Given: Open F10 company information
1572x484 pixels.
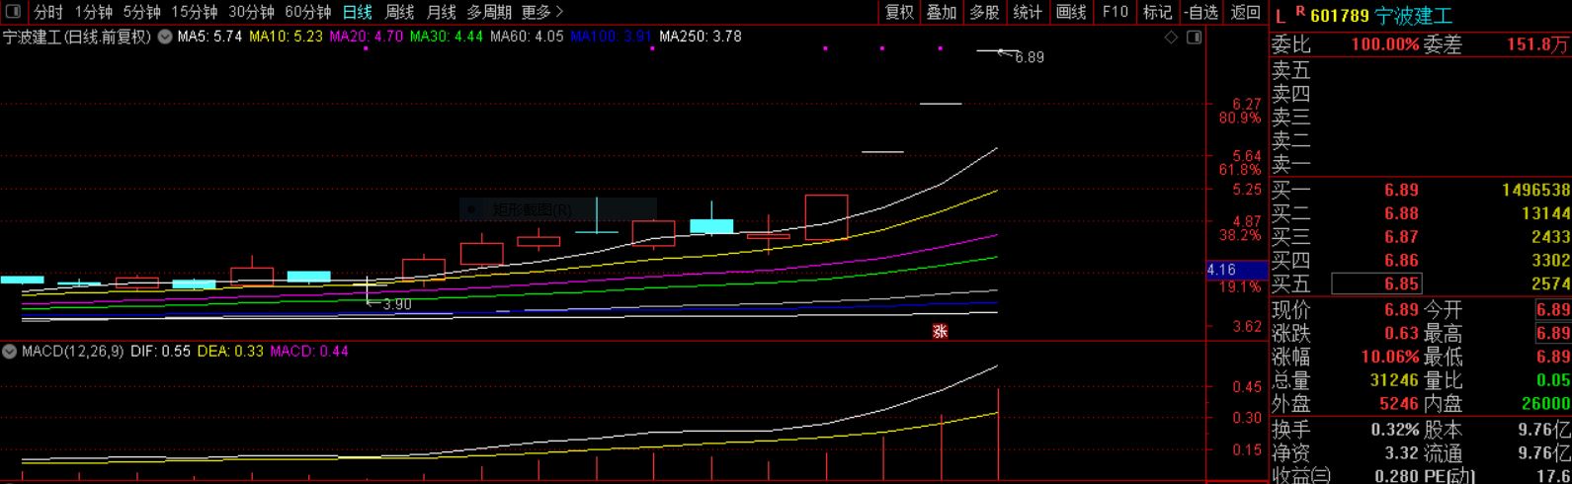Looking at the screenshot, I should coord(1115,12).
